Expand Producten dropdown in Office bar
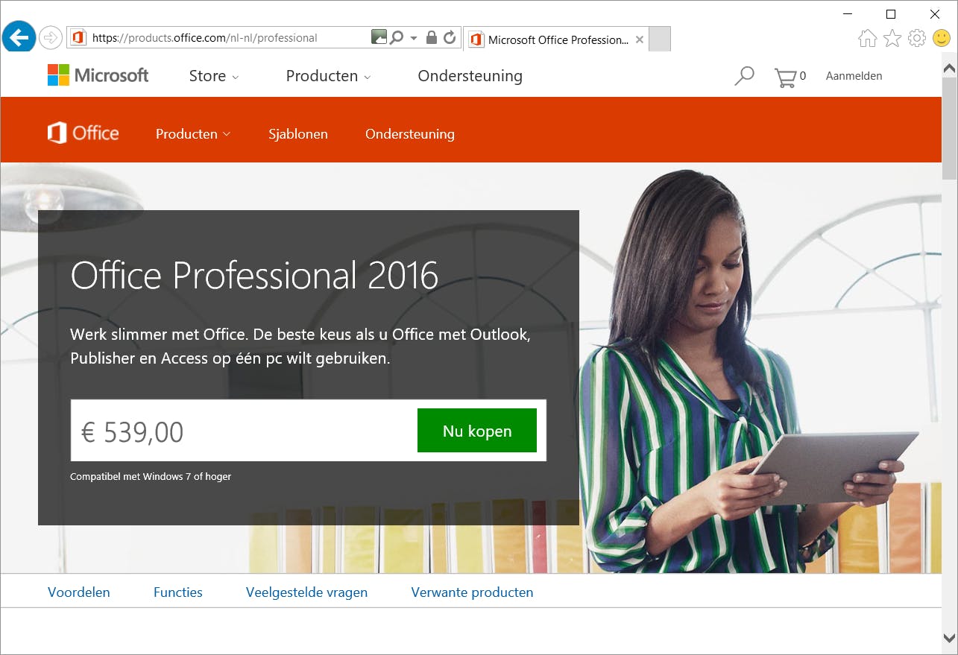The image size is (958, 655). coord(193,134)
